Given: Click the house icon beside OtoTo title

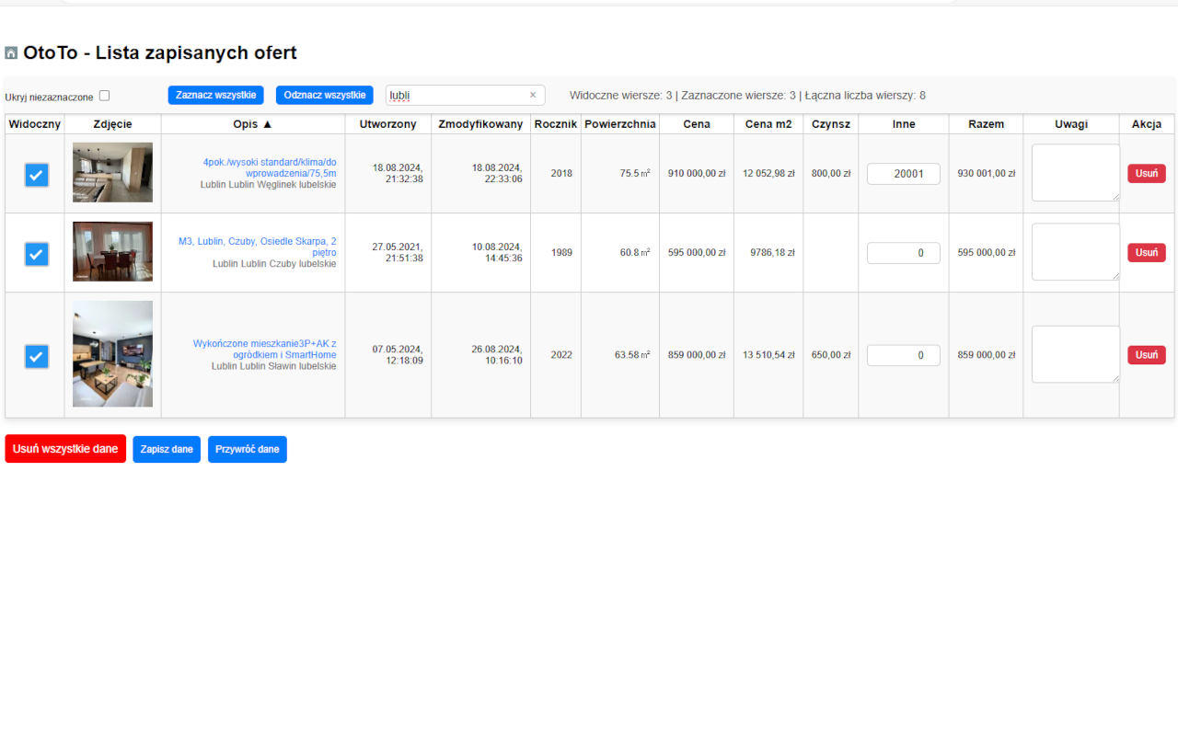Looking at the screenshot, I should [x=11, y=53].
